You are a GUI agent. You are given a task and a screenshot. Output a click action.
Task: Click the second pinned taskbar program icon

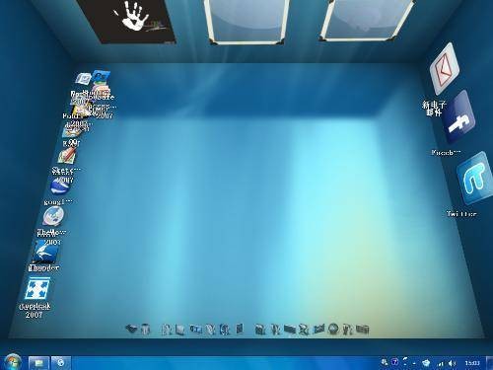click(x=61, y=363)
